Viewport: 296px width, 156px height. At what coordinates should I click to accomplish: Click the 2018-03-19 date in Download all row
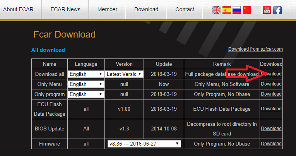164,74
